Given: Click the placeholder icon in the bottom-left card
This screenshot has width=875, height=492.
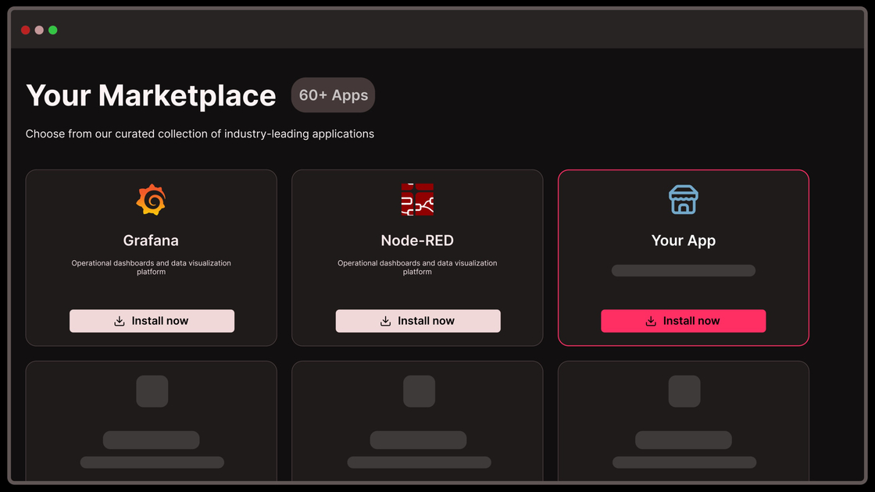Looking at the screenshot, I should (151, 391).
